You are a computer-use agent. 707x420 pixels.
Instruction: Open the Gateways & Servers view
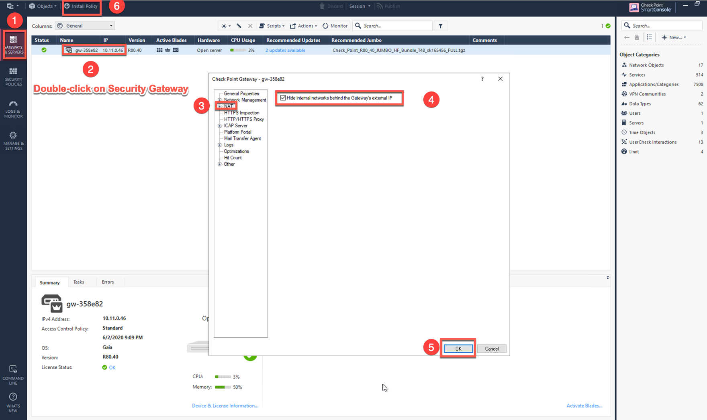(x=14, y=44)
